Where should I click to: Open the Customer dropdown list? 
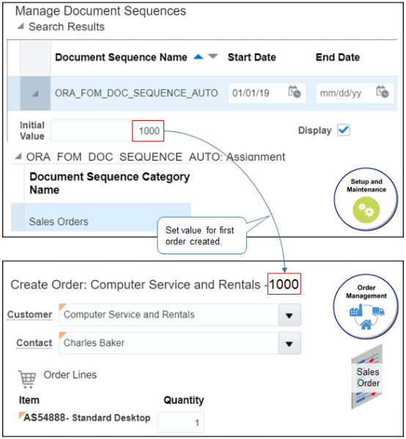[x=289, y=315]
